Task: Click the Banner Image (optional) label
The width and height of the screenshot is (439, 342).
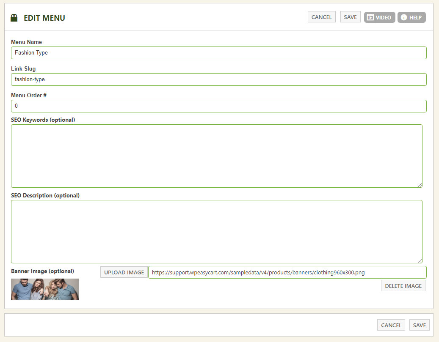Action: pyautogui.click(x=42, y=271)
